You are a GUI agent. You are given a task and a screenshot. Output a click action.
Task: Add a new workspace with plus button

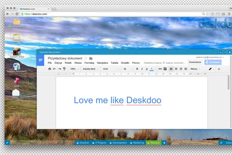(x=164, y=143)
